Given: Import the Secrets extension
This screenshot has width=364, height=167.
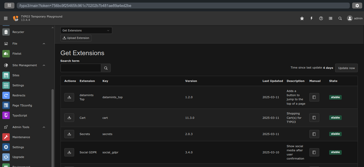Looking at the screenshot, I should click(69, 134).
